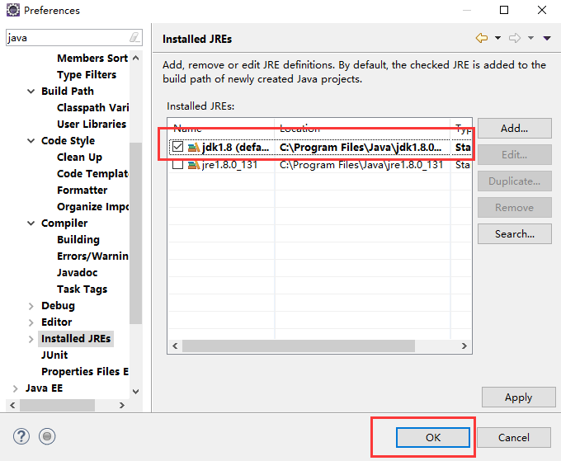Collapse the Compiler tree node
The width and height of the screenshot is (561, 461).
[x=31, y=223]
